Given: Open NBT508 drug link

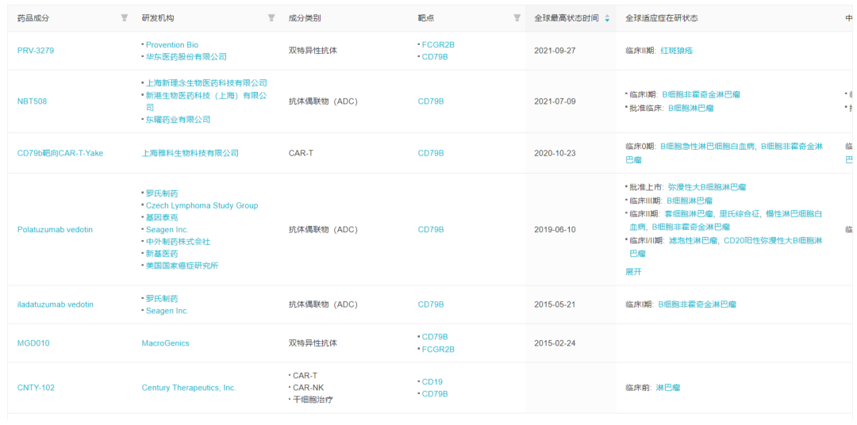Looking at the screenshot, I should pyautogui.click(x=33, y=101).
